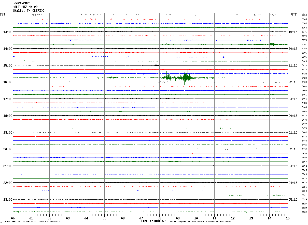Click the 16:00 CST time label

(x=8, y=82)
